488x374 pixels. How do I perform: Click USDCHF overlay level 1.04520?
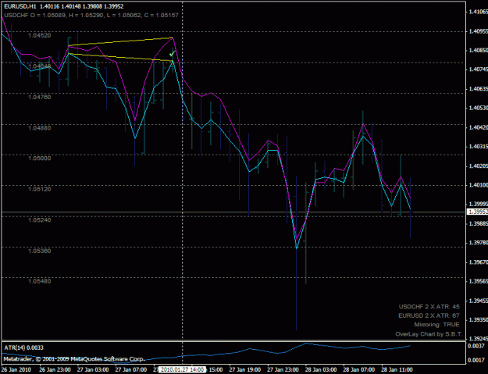pyautogui.click(x=40, y=35)
